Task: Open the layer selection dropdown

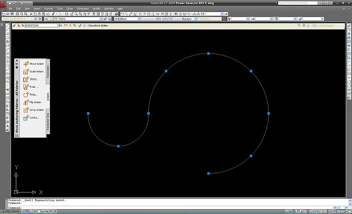Action: (102, 19)
